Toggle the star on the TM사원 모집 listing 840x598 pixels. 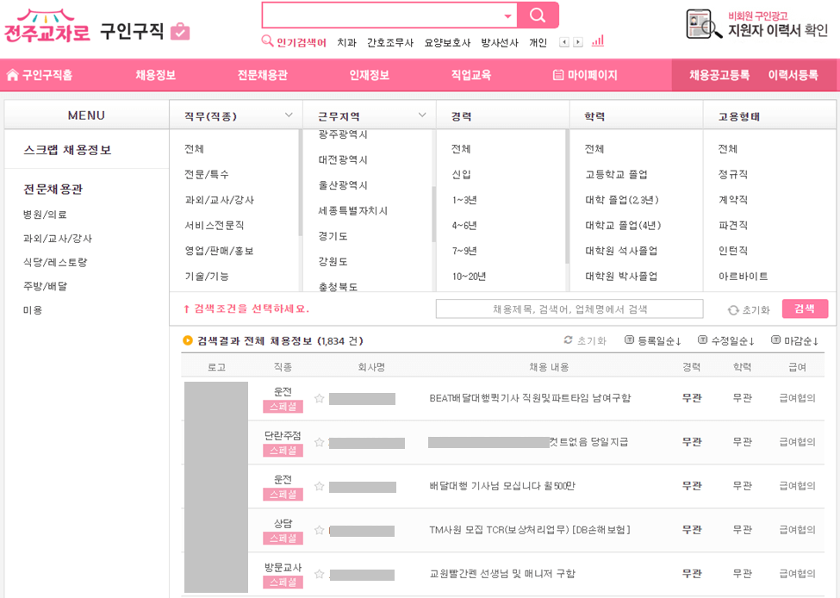click(319, 528)
